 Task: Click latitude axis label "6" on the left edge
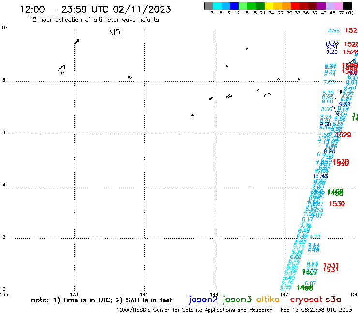click(x=4, y=133)
